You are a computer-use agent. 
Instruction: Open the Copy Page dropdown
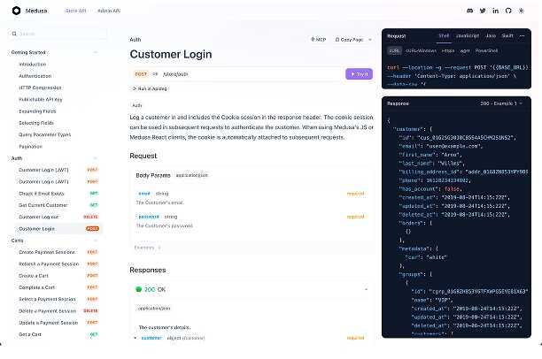352,40
